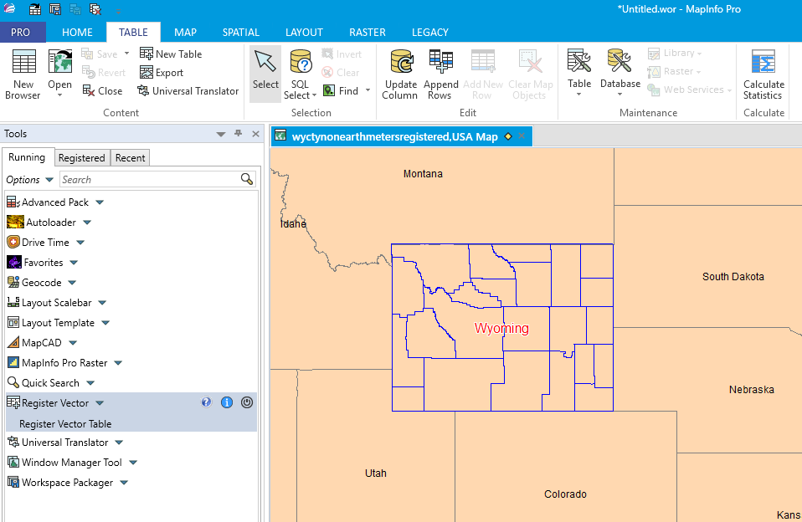Open SQL Select query tool
Screen dimensions: 802x522
301,74
